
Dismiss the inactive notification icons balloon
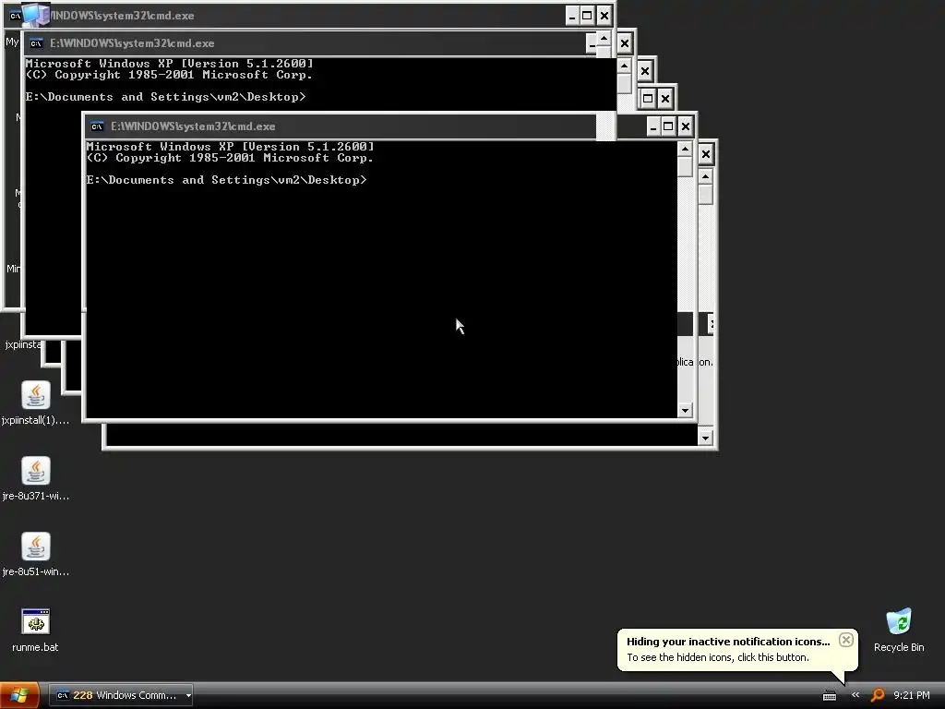click(846, 640)
